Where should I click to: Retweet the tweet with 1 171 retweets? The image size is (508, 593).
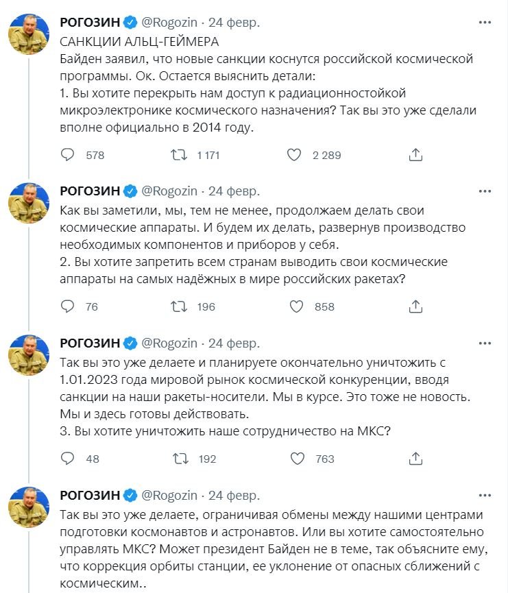tap(179, 155)
